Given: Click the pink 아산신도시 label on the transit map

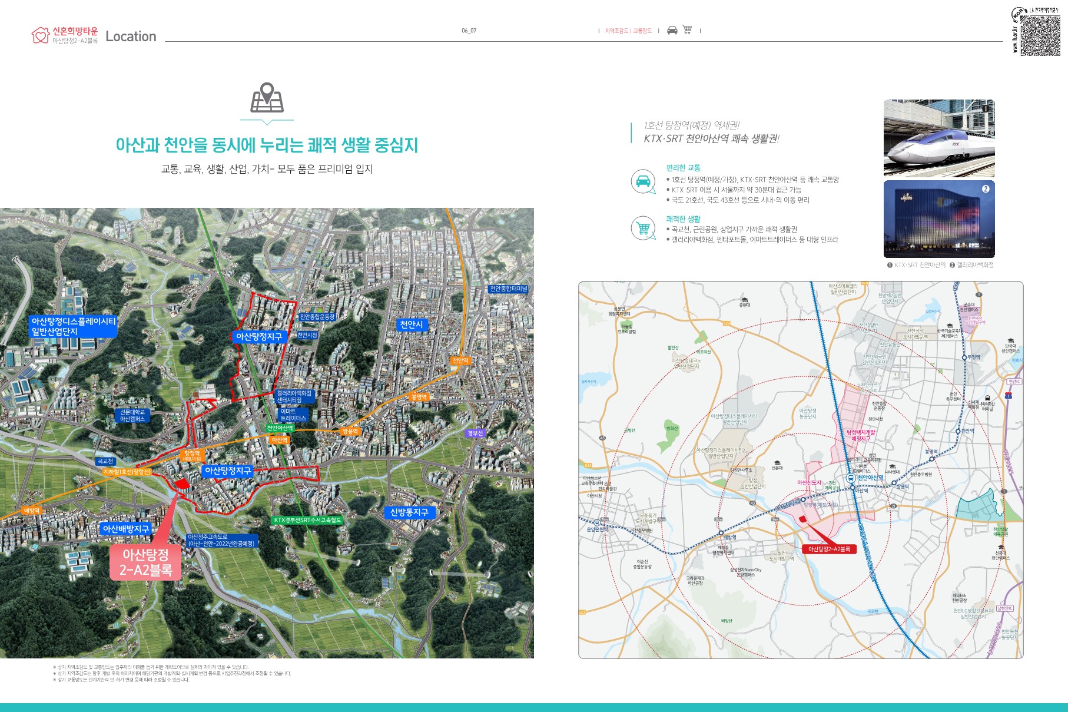Looking at the screenshot, I should click(x=809, y=482).
